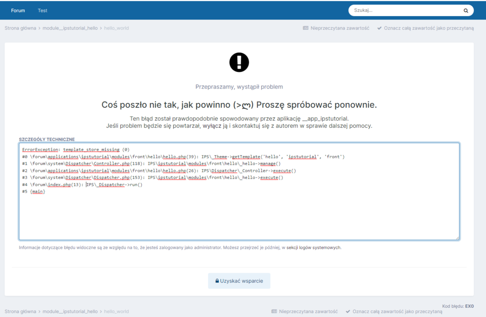Image resolution: width=486 pixels, height=317 pixels.
Task: Click the black exclamation error icon
Action: pyautogui.click(x=239, y=62)
